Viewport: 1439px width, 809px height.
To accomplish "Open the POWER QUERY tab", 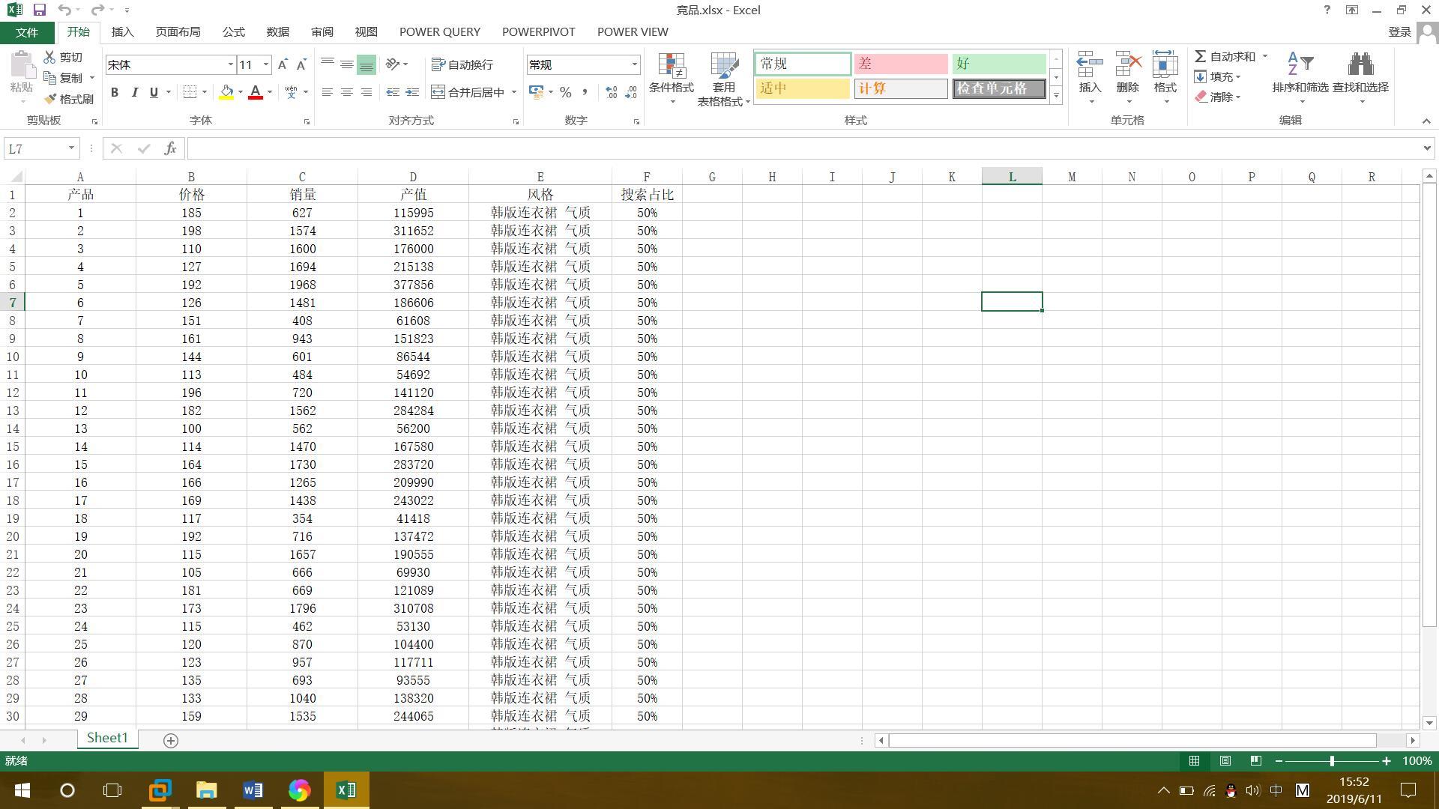I will tap(439, 31).
